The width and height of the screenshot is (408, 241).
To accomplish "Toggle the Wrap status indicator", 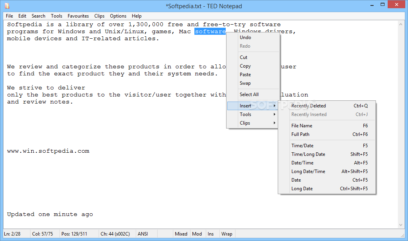I will 227,234.
